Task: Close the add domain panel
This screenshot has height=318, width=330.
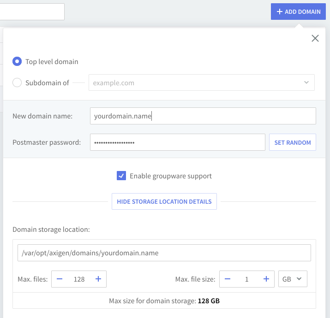Action: tap(315, 38)
